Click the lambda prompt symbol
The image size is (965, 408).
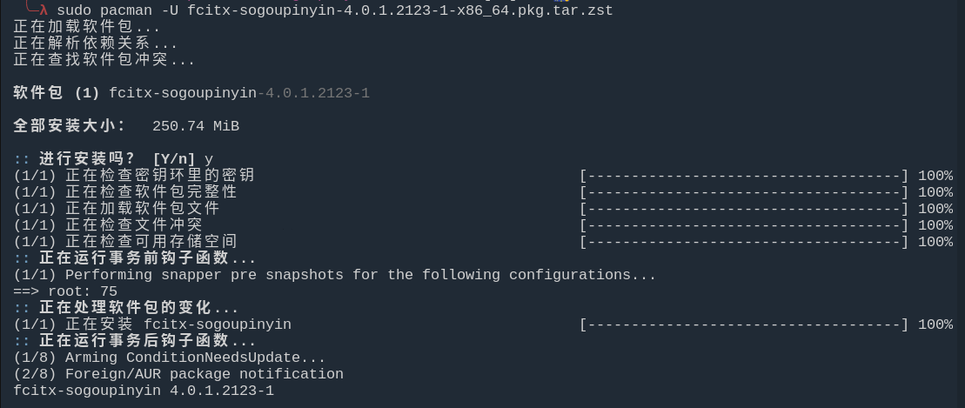pyautogui.click(x=44, y=10)
